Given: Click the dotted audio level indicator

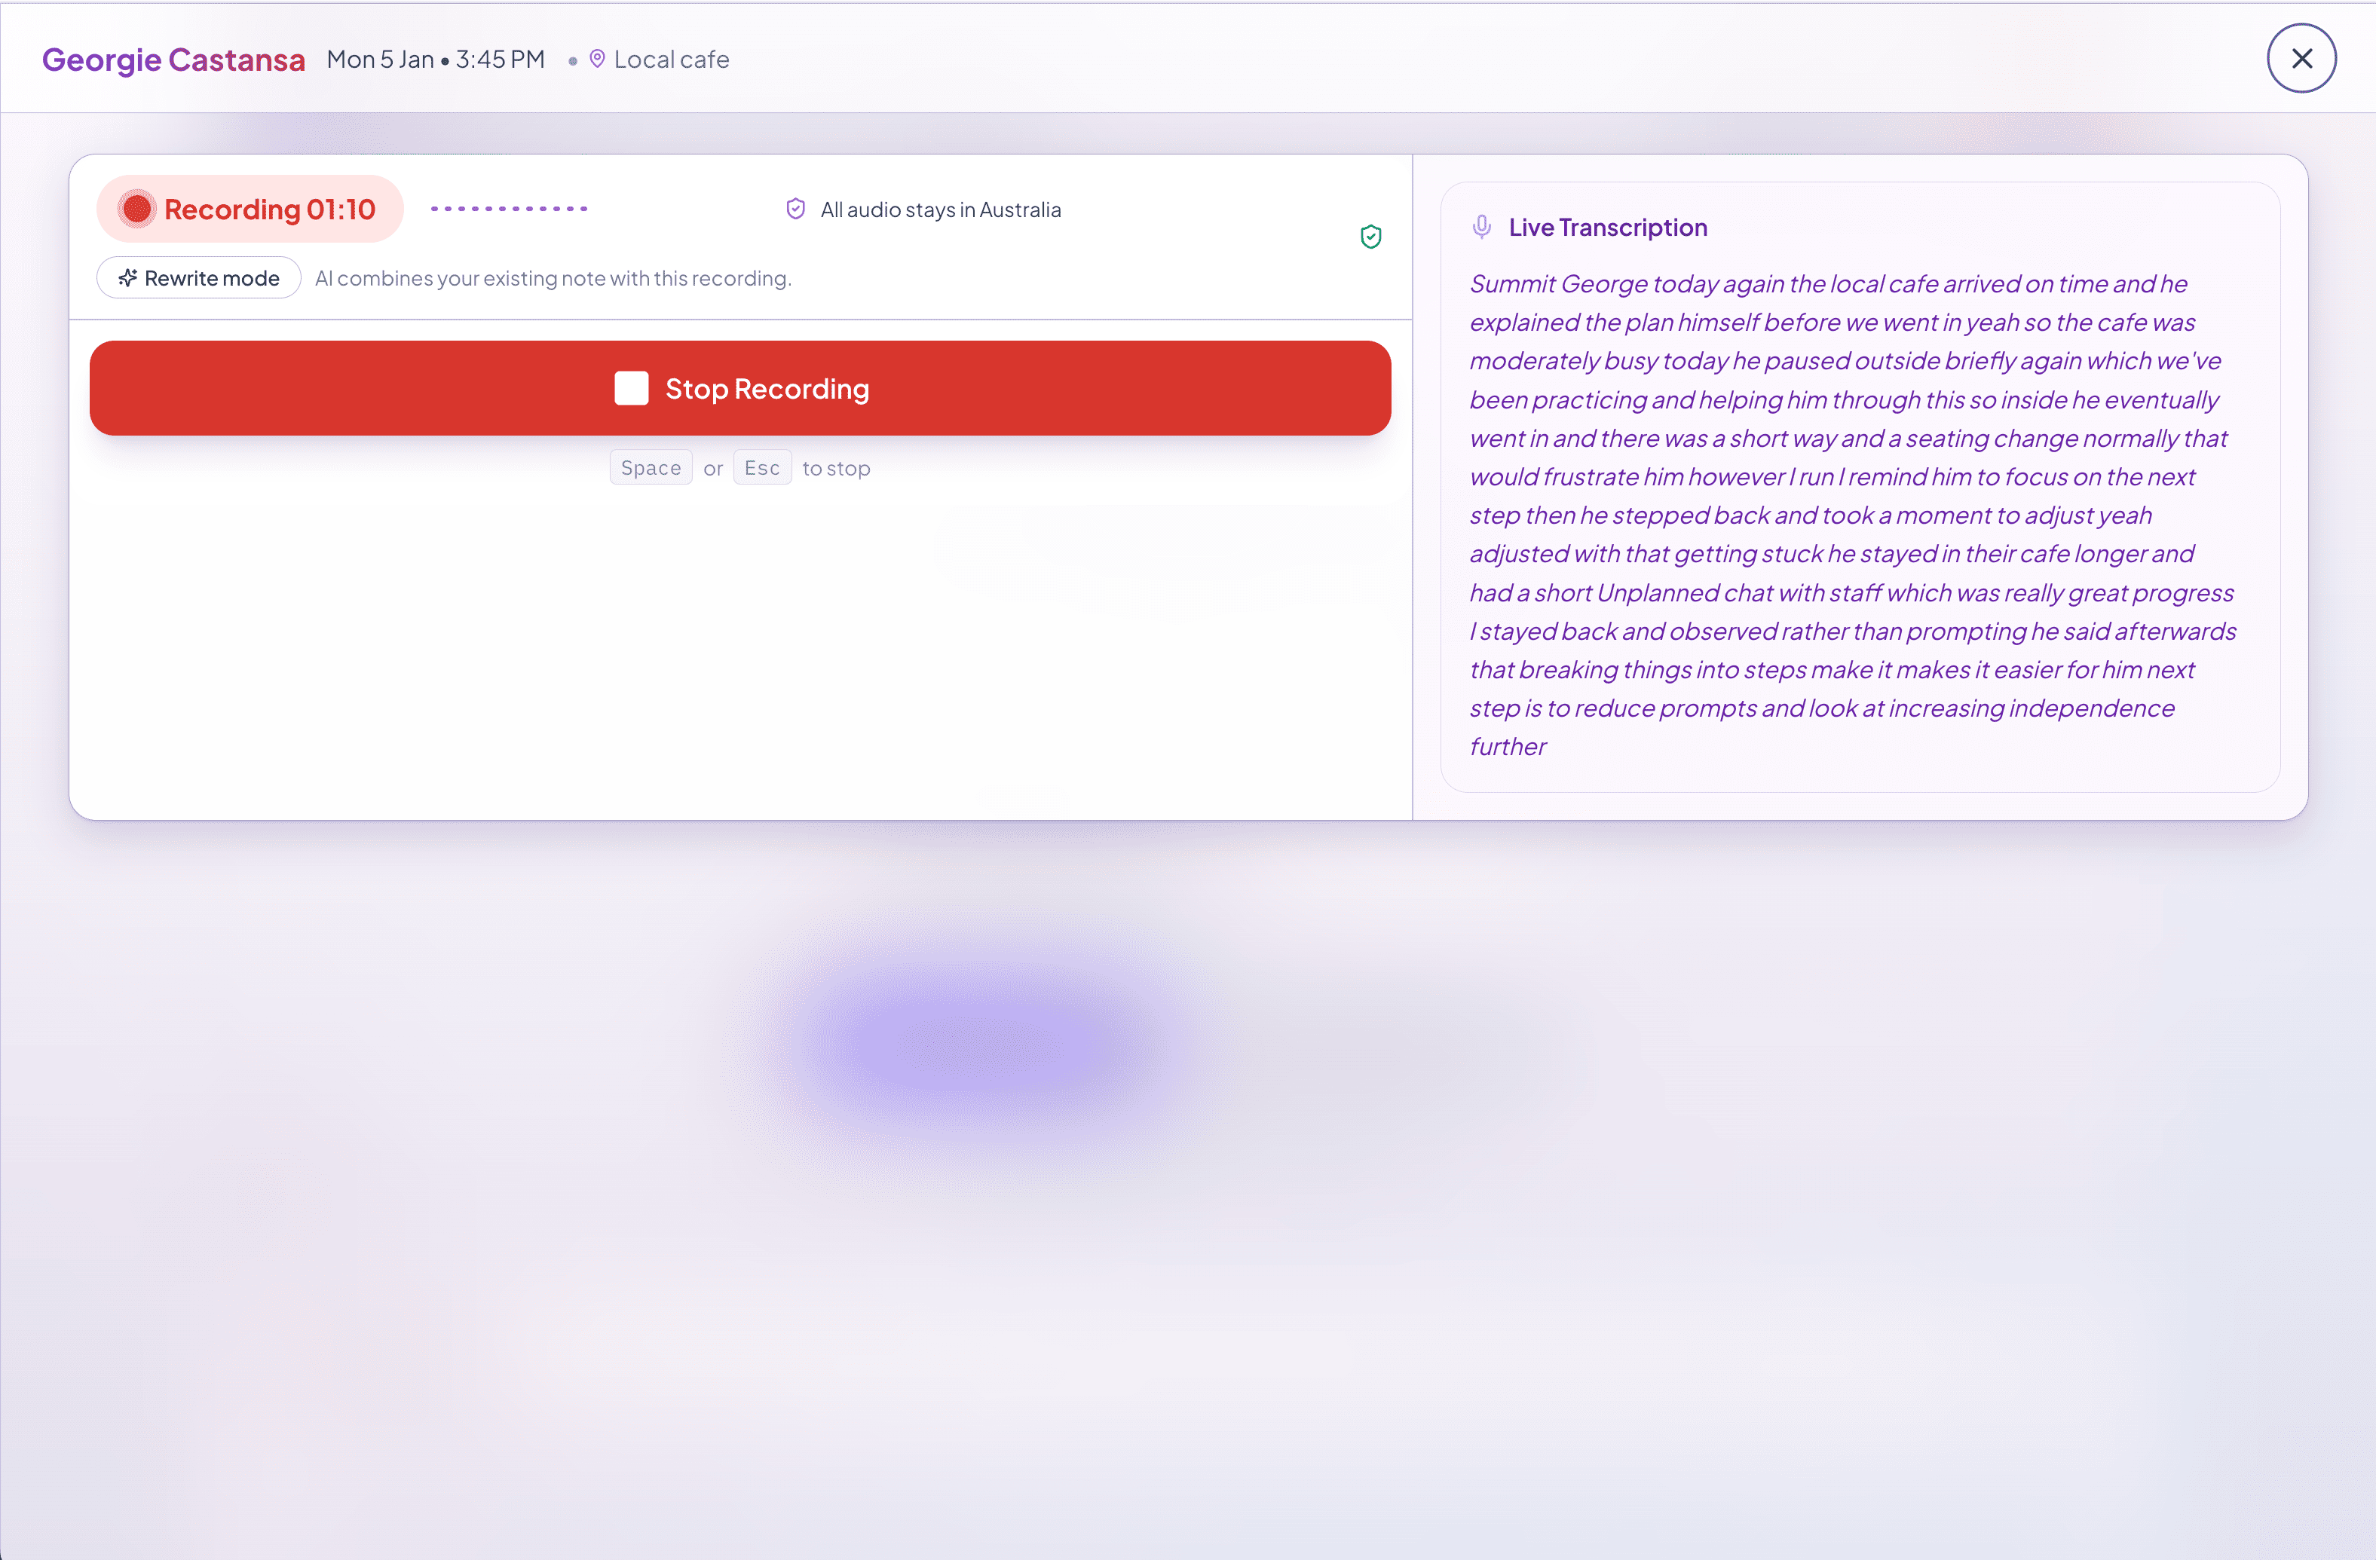Looking at the screenshot, I should point(509,209).
